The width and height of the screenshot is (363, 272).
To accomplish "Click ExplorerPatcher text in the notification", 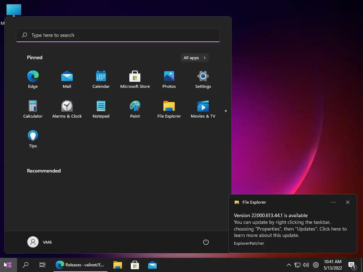I will [x=249, y=243].
